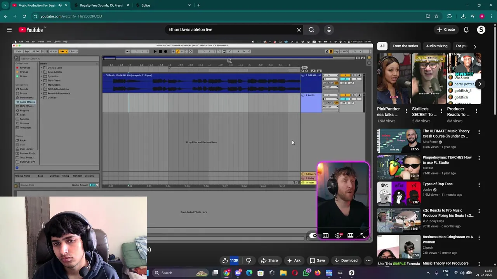Click the stop button in Ableton transport
The width and height of the screenshot is (497, 279).
click(160, 51)
